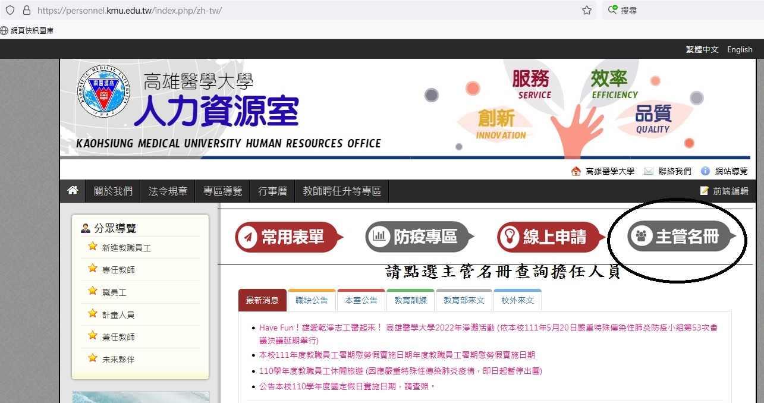Click the 人力資源室 header banner title
Screen dimensions: 764x403
(216, 111)
